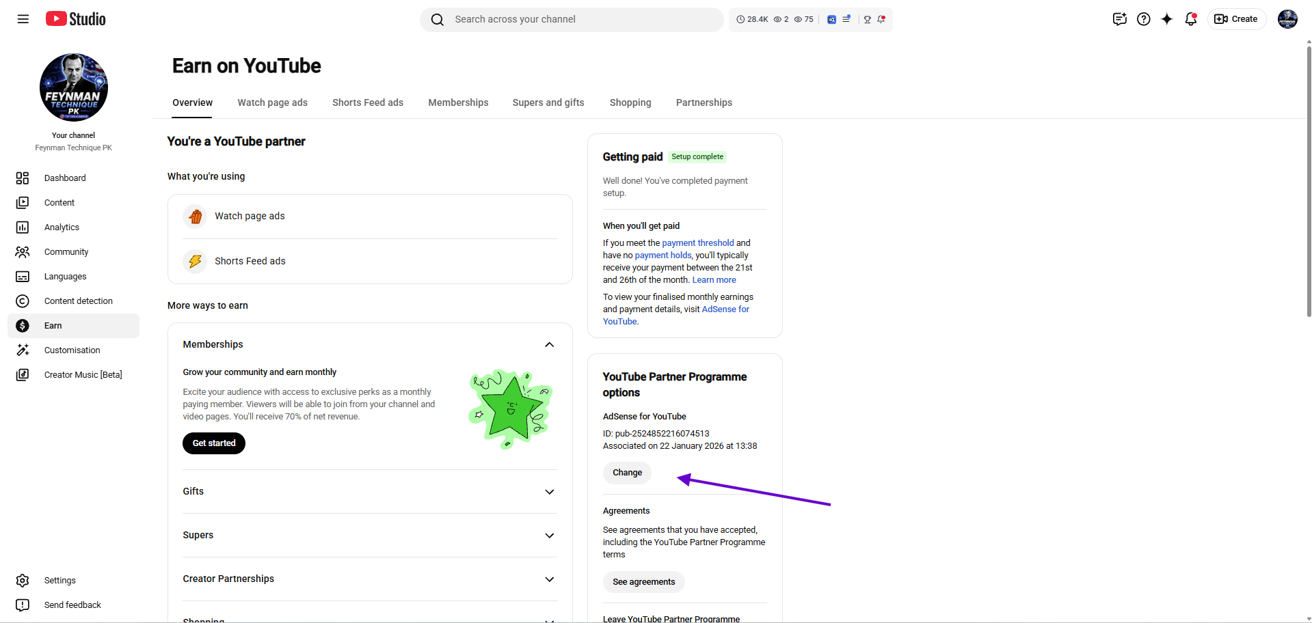Open the Partnerships tab
Viewport: 1312px width, 623px height.
[704, 102]
